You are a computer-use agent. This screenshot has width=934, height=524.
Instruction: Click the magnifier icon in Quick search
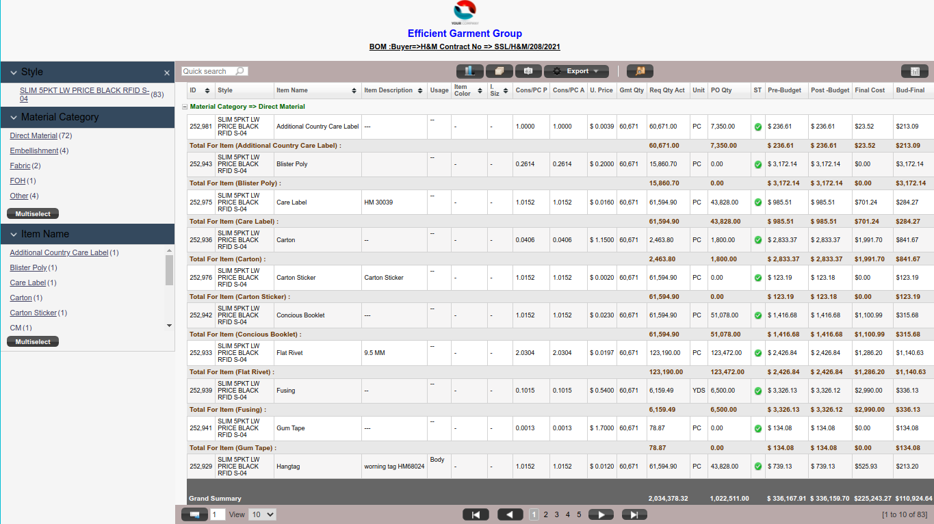[240, 71]
